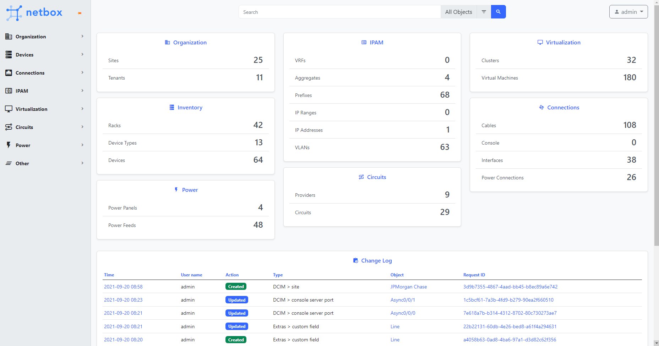This screenshot has height=346, width=659.
Task: Click the small orange pin marker beside logo
Action: coord(80,13)
